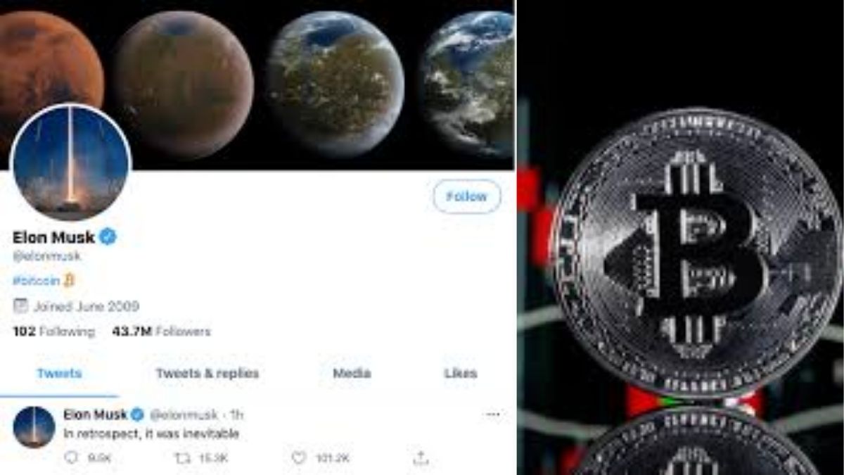844x475 pixels.
Task: Click the retweet icon under the tweet
Action: (x=181, y=458)
